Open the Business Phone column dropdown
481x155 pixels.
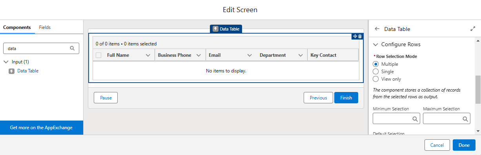click(x=199, y=56)
